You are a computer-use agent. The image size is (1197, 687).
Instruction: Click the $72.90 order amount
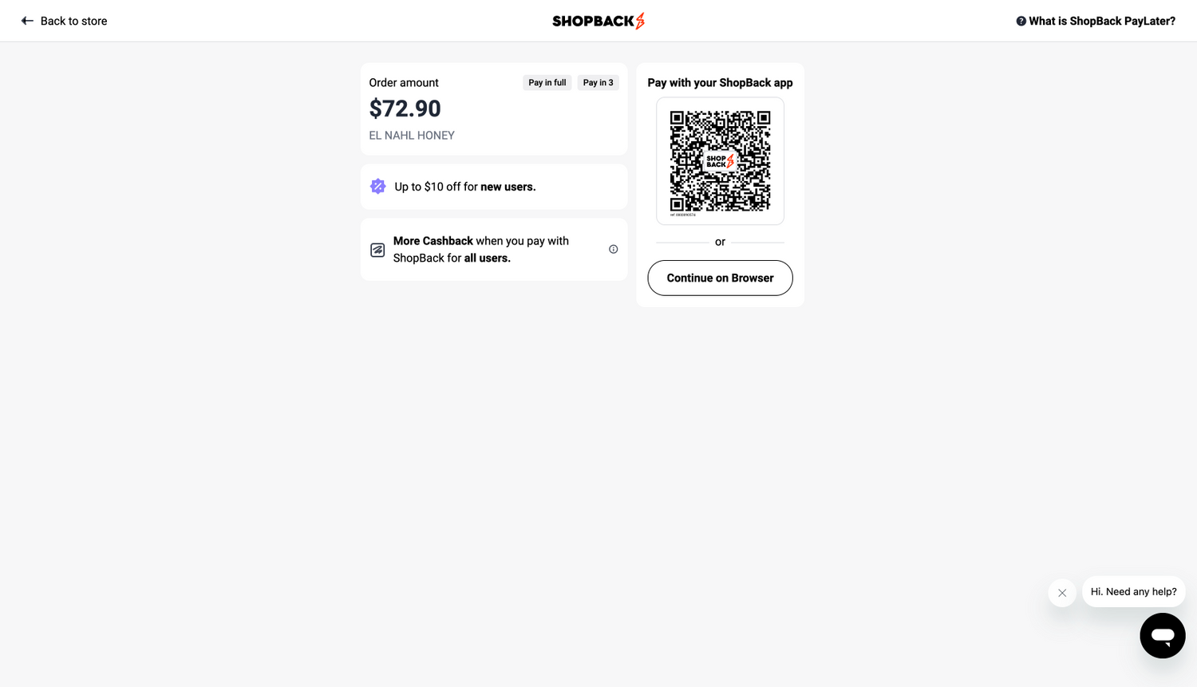[x=405, y=109]
